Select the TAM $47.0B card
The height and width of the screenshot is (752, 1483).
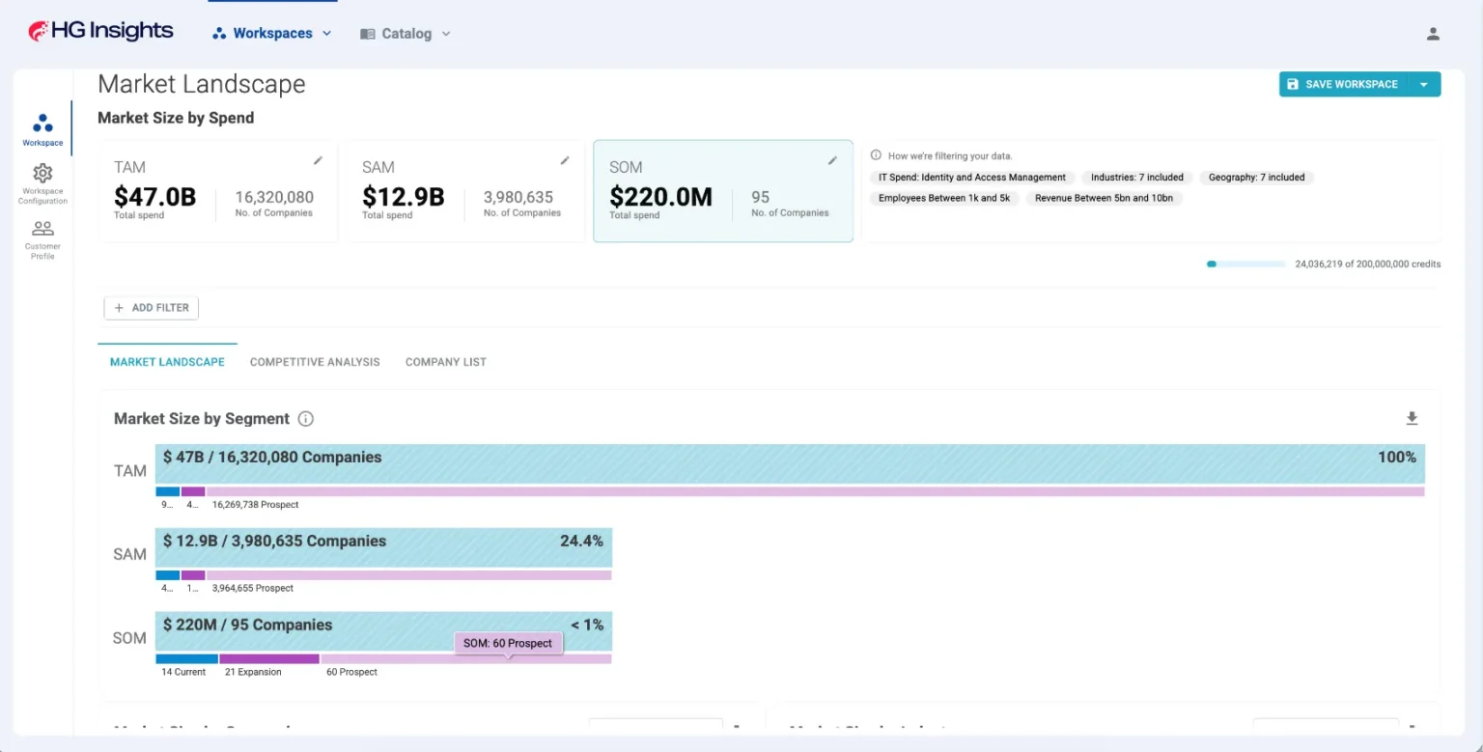click(x=218, y=191)
